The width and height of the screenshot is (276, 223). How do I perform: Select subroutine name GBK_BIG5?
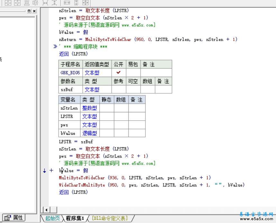(70, 73)
